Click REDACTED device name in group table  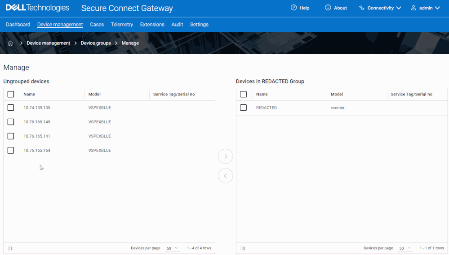pos(267,108)
